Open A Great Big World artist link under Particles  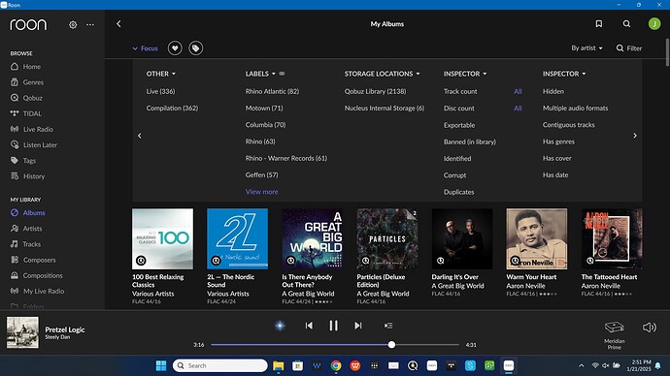pos(383,294)
